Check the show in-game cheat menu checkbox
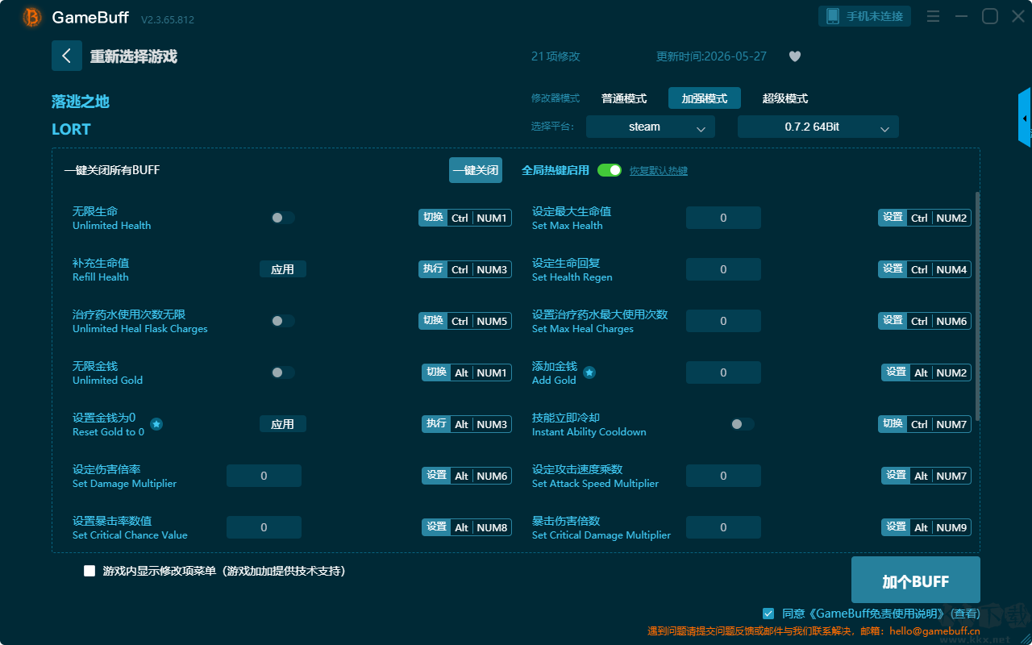Image resolution: width=1032 pixels, height=645 pixels. [89, 571]
